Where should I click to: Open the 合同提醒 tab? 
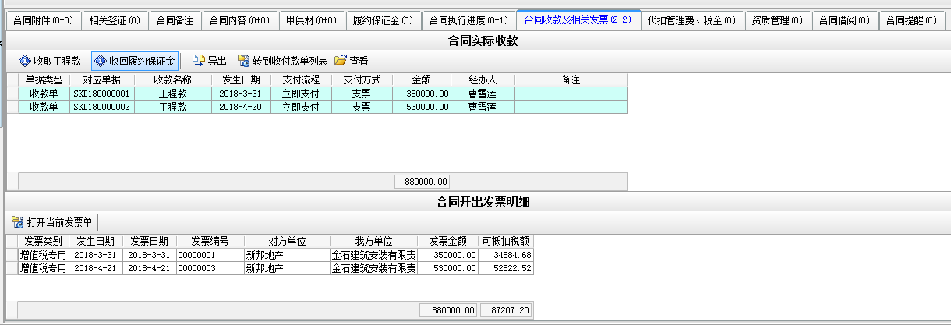[910, 21]
